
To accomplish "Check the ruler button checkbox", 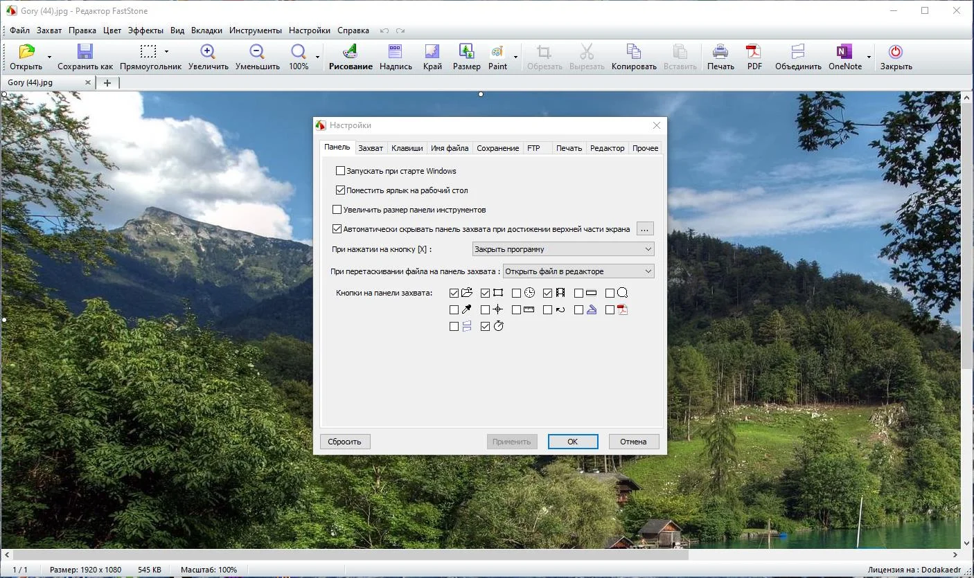I will (x=516, y=310).
